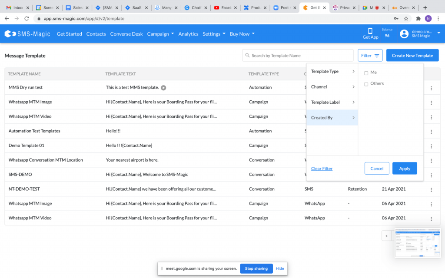The height and width of the screenshot is (278, 445).
Task: Click the user account avatar icon
Action: [x=404, y=34]
